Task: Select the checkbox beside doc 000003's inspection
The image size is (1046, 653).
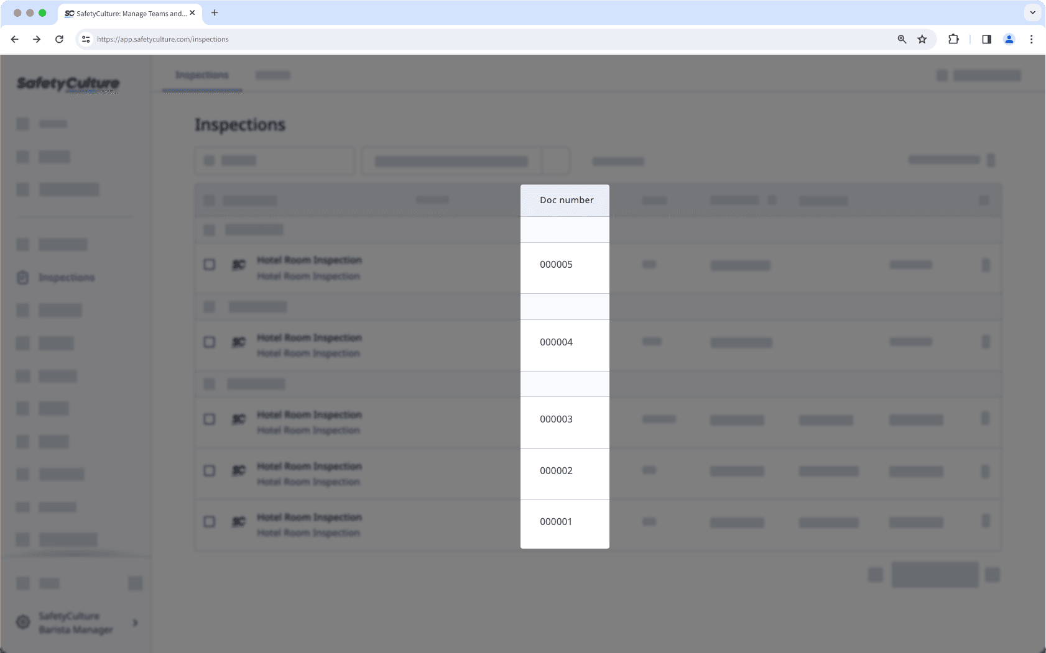Action: click(210, 419)
